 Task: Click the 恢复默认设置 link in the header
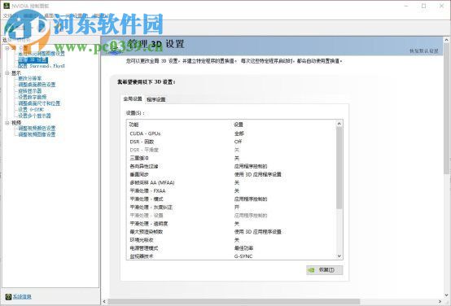(423, 51)
